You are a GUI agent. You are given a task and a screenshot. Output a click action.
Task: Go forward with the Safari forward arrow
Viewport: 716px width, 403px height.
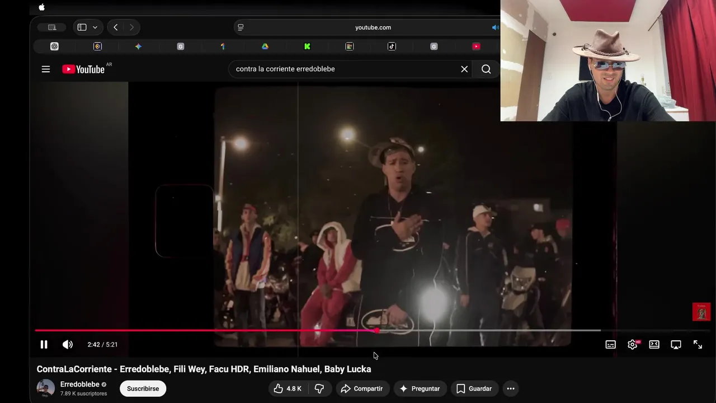[131, 27]
